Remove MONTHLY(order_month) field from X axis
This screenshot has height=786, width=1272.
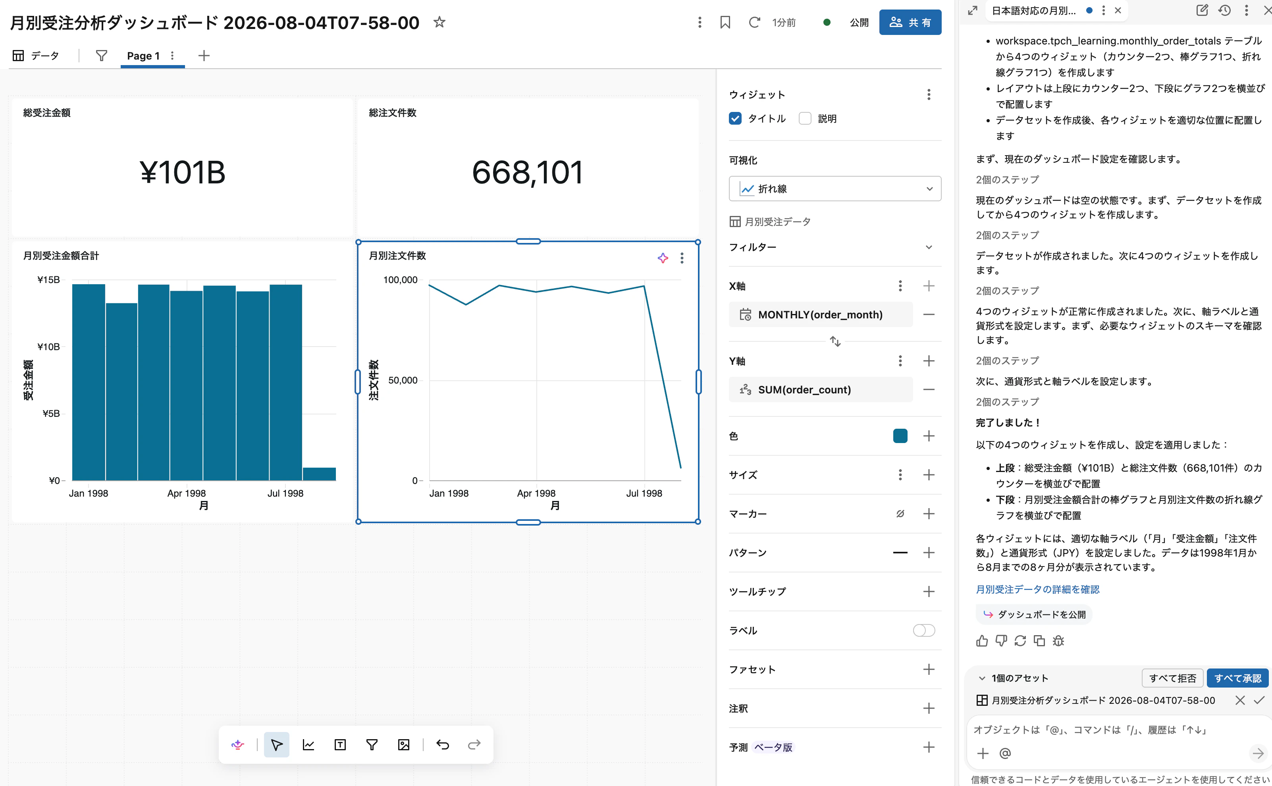tap(929, 314)
